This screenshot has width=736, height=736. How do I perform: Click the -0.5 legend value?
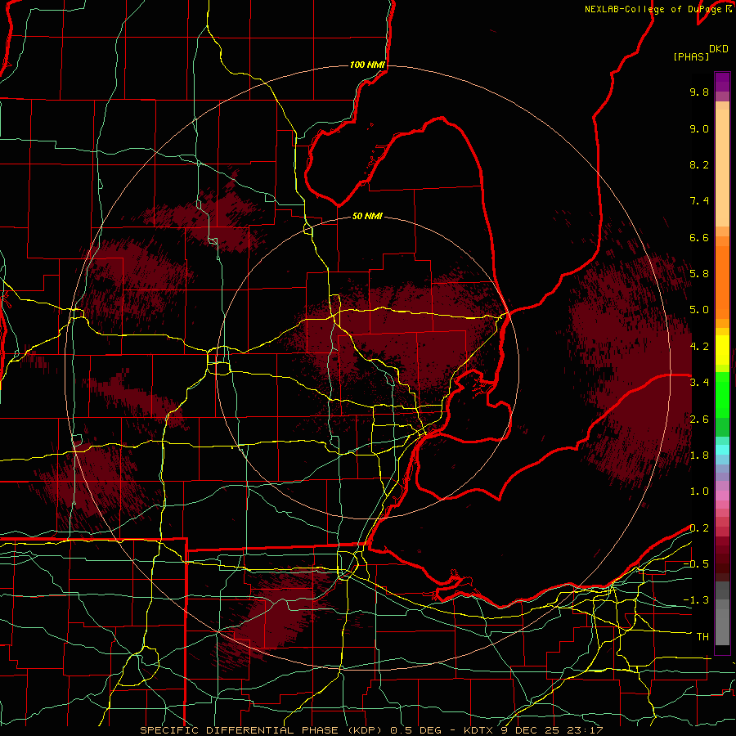(x=696, y=564)
